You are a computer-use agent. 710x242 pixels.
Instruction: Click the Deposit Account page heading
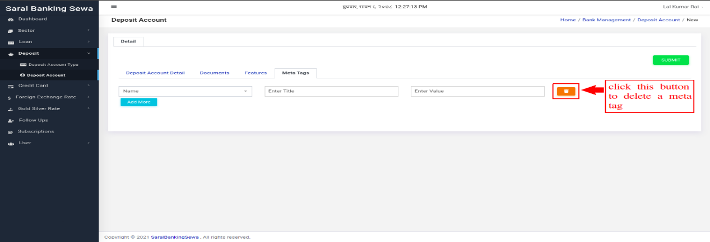(x=139, y=20)
